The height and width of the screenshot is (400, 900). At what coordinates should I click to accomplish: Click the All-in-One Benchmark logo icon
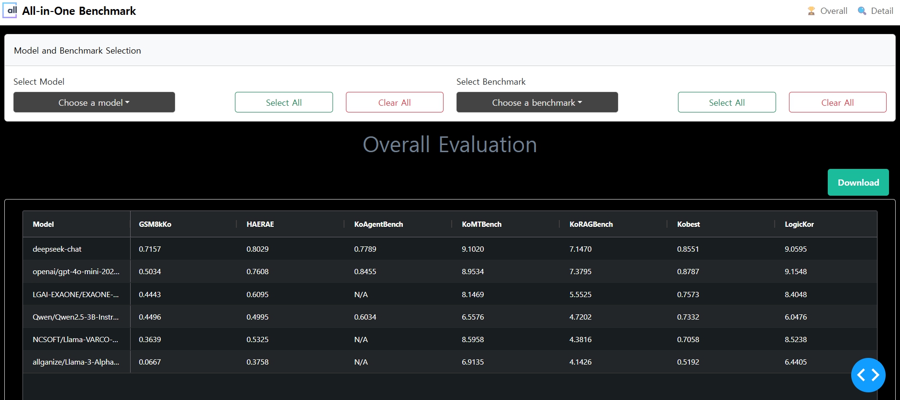point(10,11)
